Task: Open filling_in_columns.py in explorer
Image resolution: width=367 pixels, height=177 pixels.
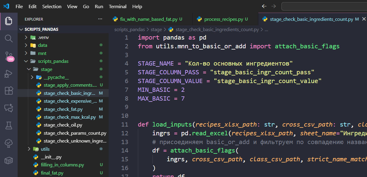Action: click(63, 165)
